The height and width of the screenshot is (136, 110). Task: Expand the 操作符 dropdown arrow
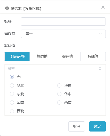pos(100,33)
